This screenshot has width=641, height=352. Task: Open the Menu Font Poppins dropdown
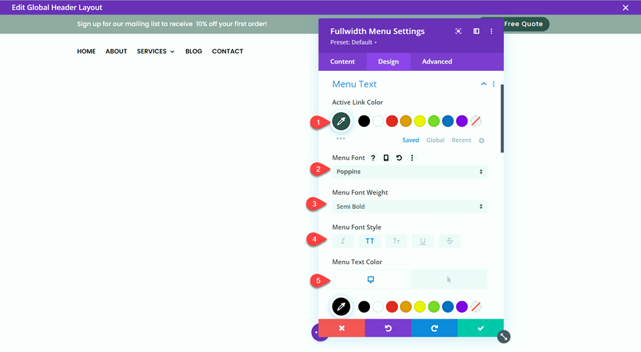[x=409, y=172]
